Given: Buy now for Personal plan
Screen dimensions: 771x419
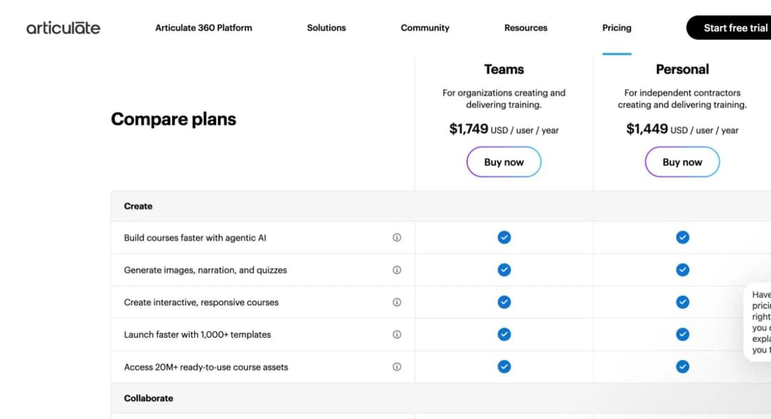Looking at the screenshot, I should [682, 162].
